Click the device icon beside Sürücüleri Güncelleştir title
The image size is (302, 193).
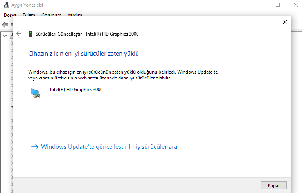coord(31,34)
